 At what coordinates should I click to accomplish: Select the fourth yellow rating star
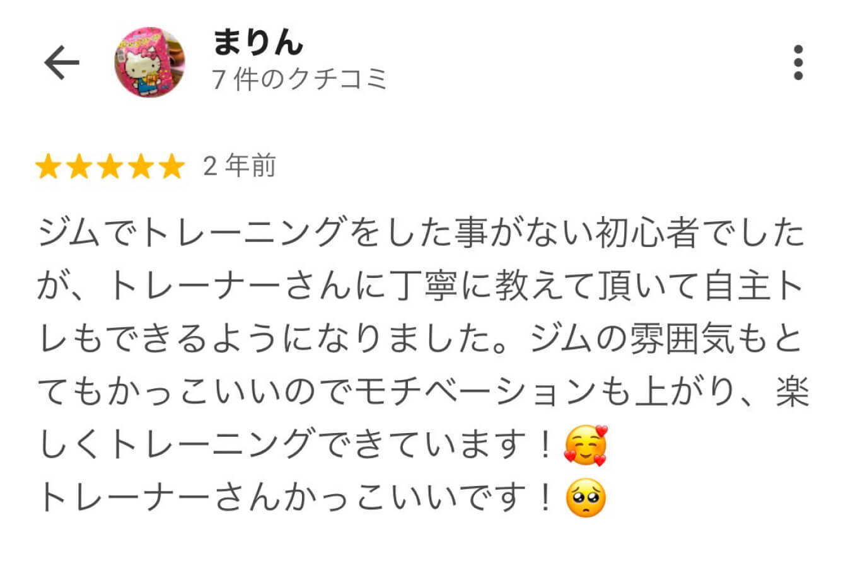[140, 167]
